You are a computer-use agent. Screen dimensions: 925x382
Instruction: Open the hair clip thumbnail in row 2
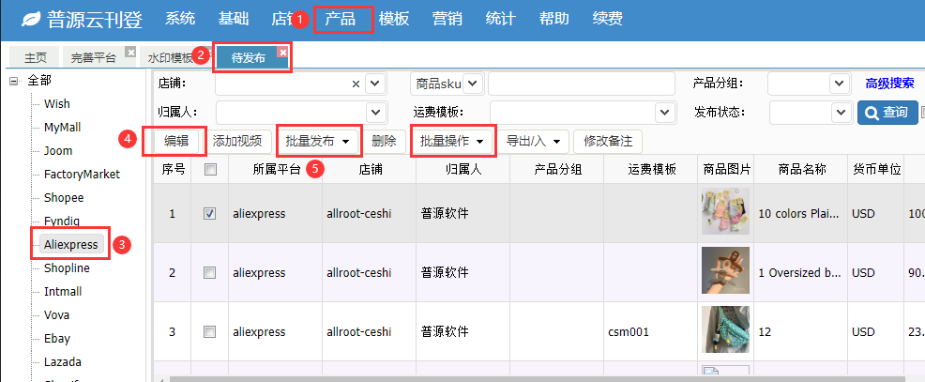pyautogui.click(x=725, y=270)
